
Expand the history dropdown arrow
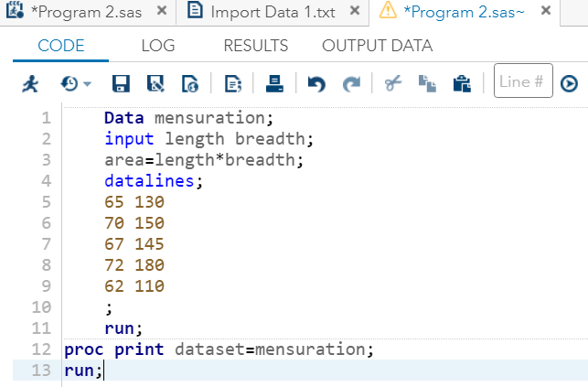click(88, 84)
